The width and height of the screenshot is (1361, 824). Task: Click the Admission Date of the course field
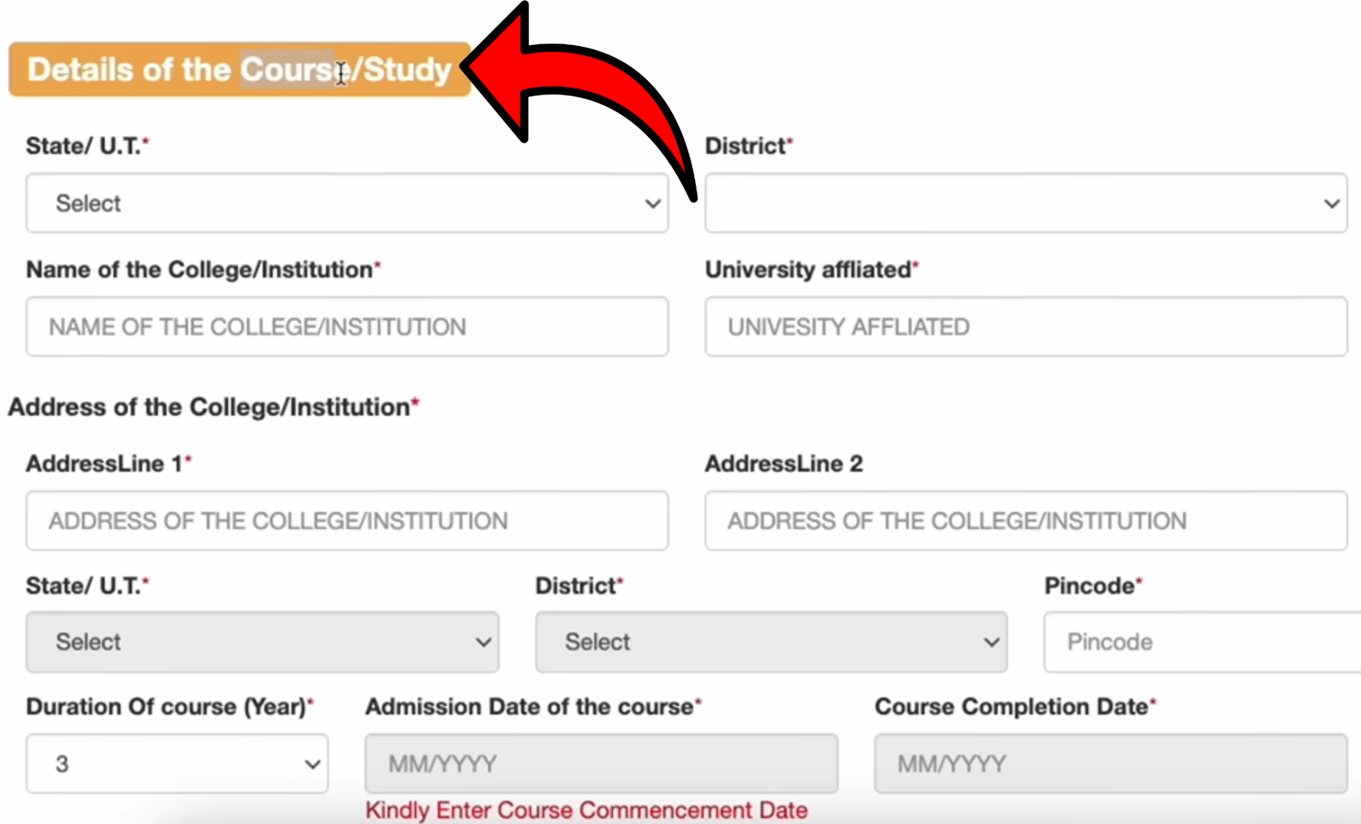coord(601,763)
